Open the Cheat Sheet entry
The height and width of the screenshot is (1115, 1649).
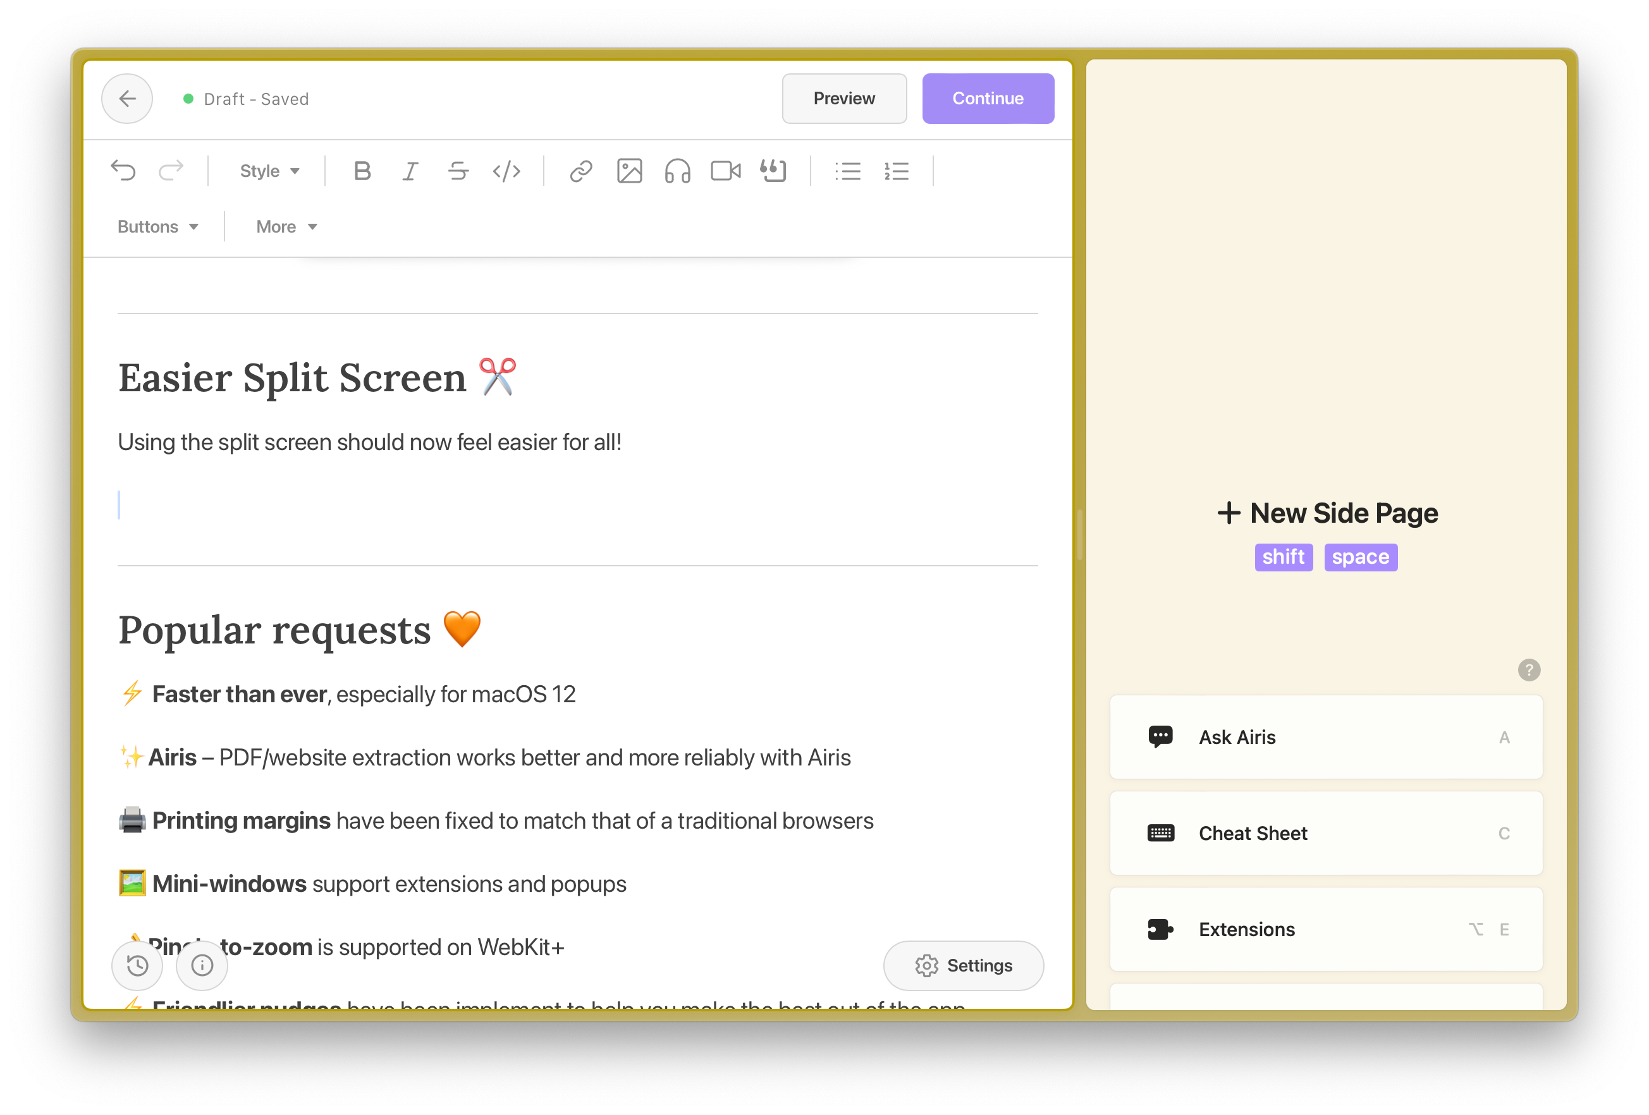1325,834
